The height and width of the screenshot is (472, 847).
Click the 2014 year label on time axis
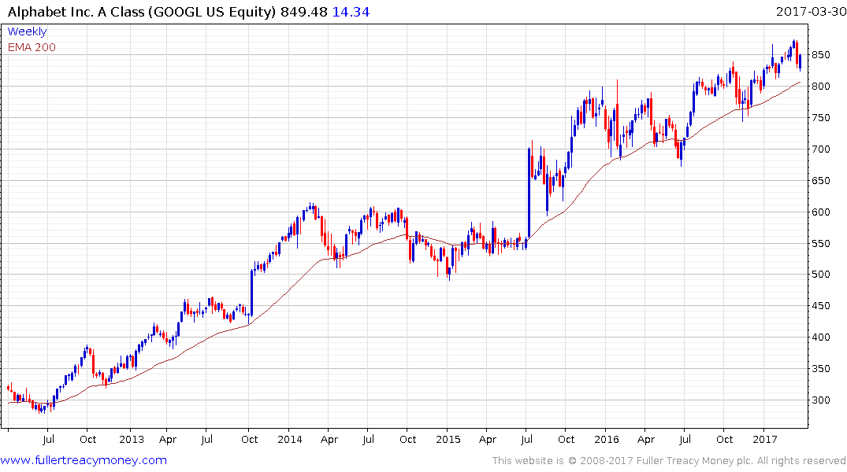click(x=289, y=440)
